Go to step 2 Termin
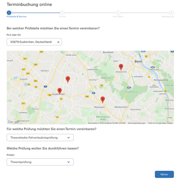This screenshot has width=181, height=182. pos(62,13)
